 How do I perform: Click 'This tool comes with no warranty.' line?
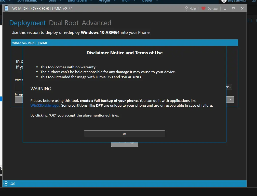[68, 67]
